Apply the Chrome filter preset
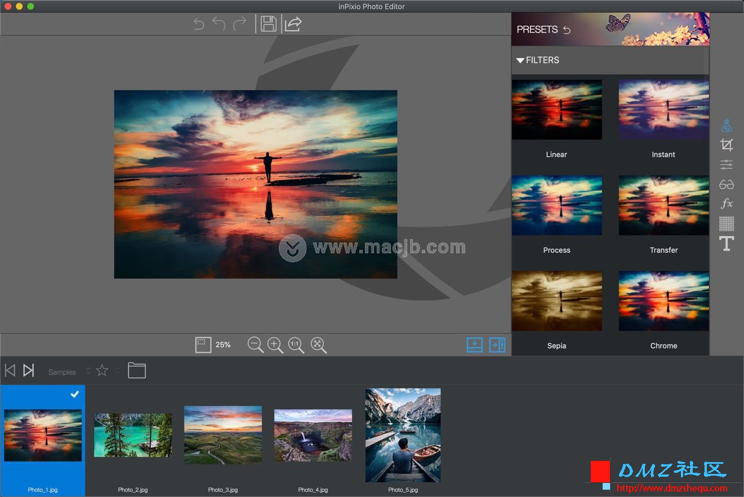Screen dimensions: 744x497 tap(664, 301)
